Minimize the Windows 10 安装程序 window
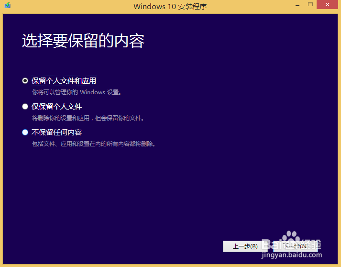 click(x=297, y=5)
